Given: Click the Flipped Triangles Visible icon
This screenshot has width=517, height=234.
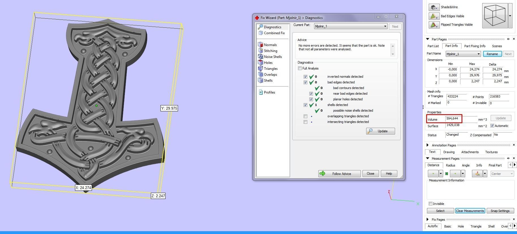Looking at the screenshot, I should (x=434, y=25).
